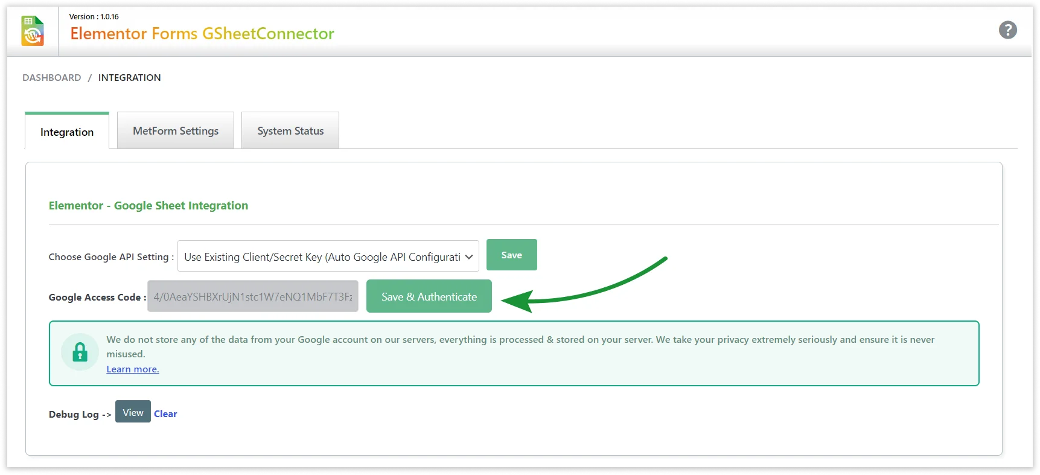The image size is (1040, 475).
Task: Expand the Choose Google API Setting dropdown
Action: coord(328,256)
